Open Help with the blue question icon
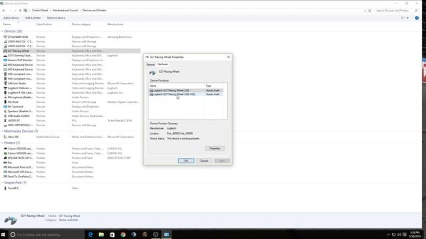Screen dimensions: 426x239 (417, 18)
